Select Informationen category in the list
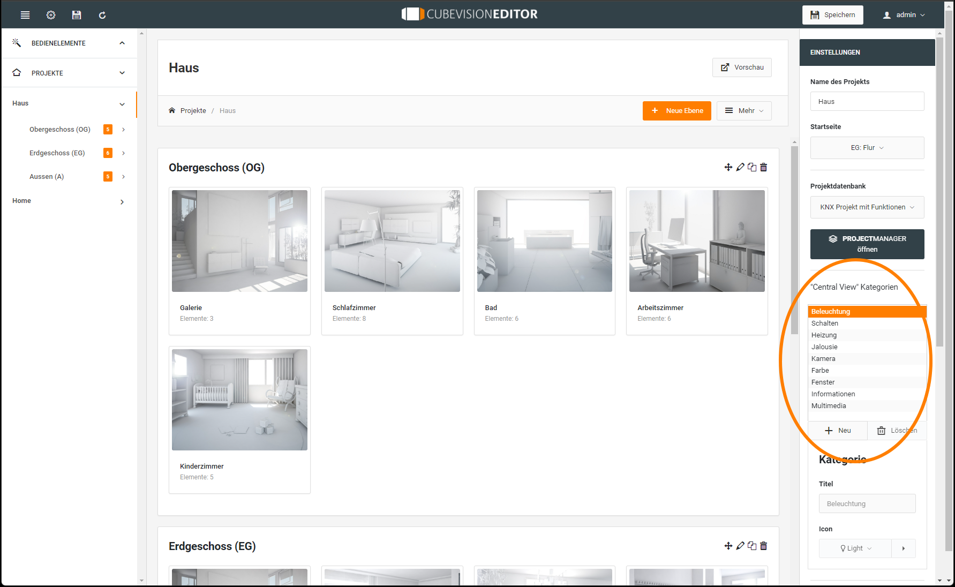The image size is (955, 587). [x=867, y=394]
